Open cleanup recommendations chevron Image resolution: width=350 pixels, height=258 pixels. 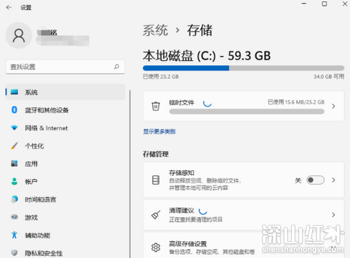pyautogui.click(x=333, y=215)
